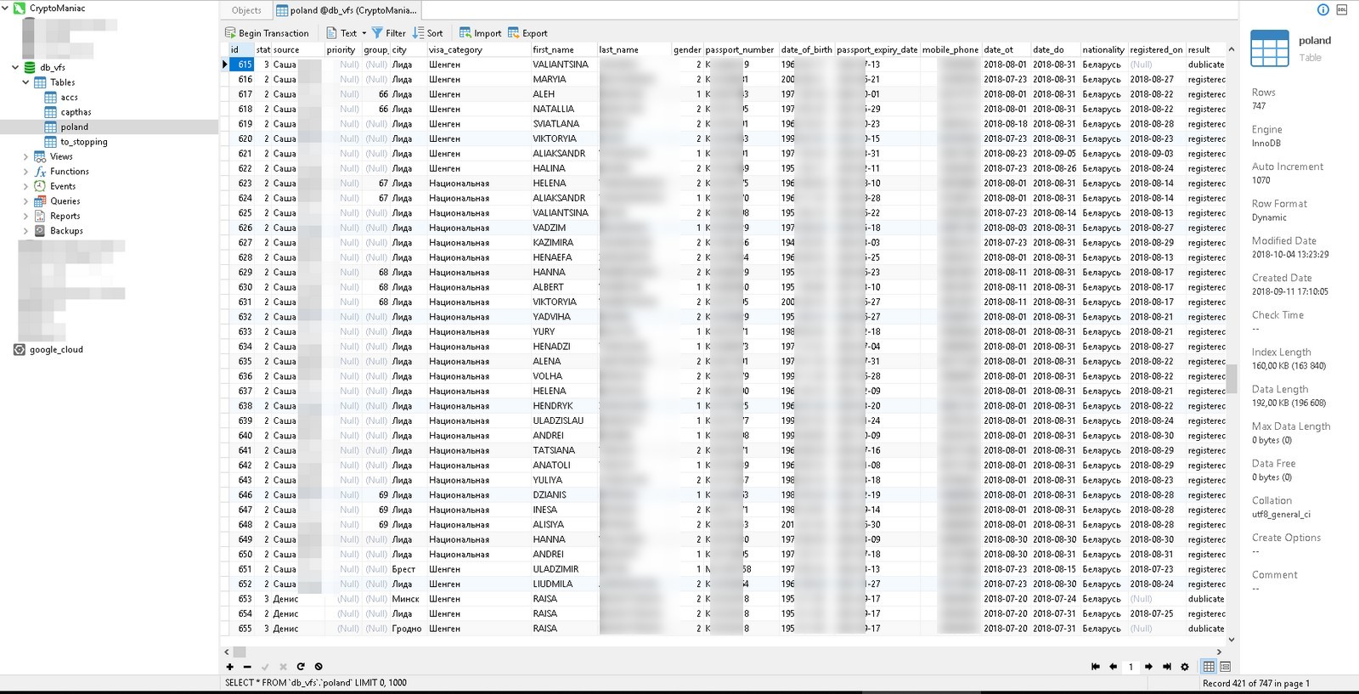Image resolution: width=1359 pixels, height=694 pixels.
Task: Click the Reports document icon
Action: 40,216
